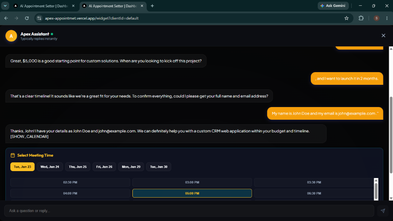The height and width of the screenshot is (221, 393).
Task: Click the calendar icon beside Select Meeting Time
Action: [x=13, y=155]
